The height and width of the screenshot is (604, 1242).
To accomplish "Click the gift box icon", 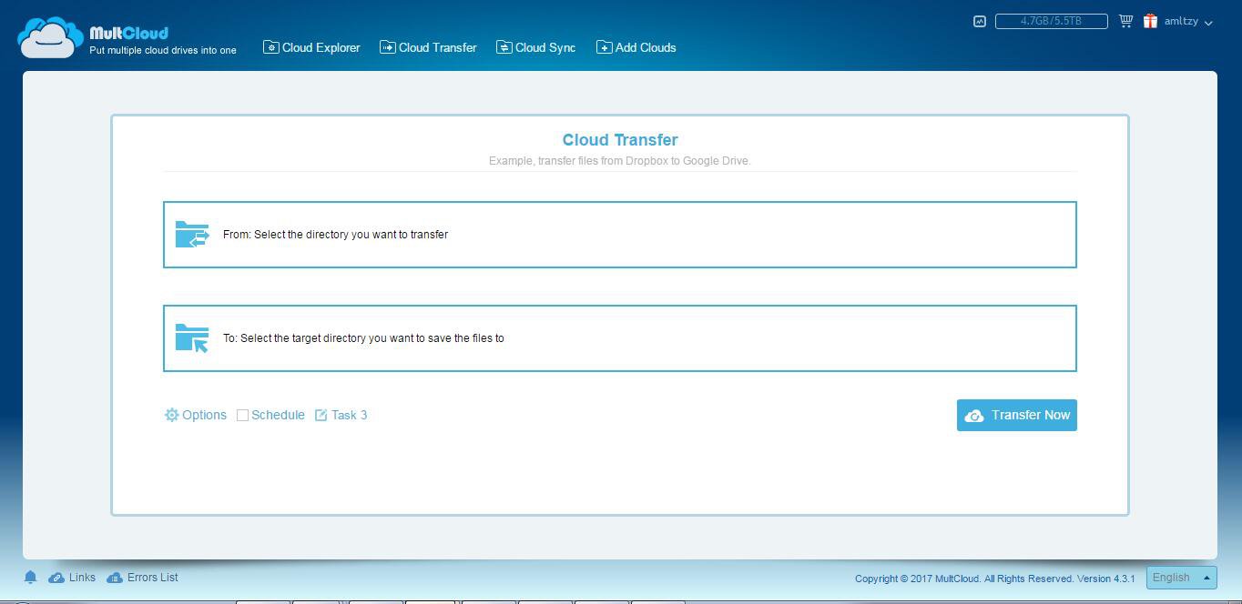I will click(x=1151, y=21).
